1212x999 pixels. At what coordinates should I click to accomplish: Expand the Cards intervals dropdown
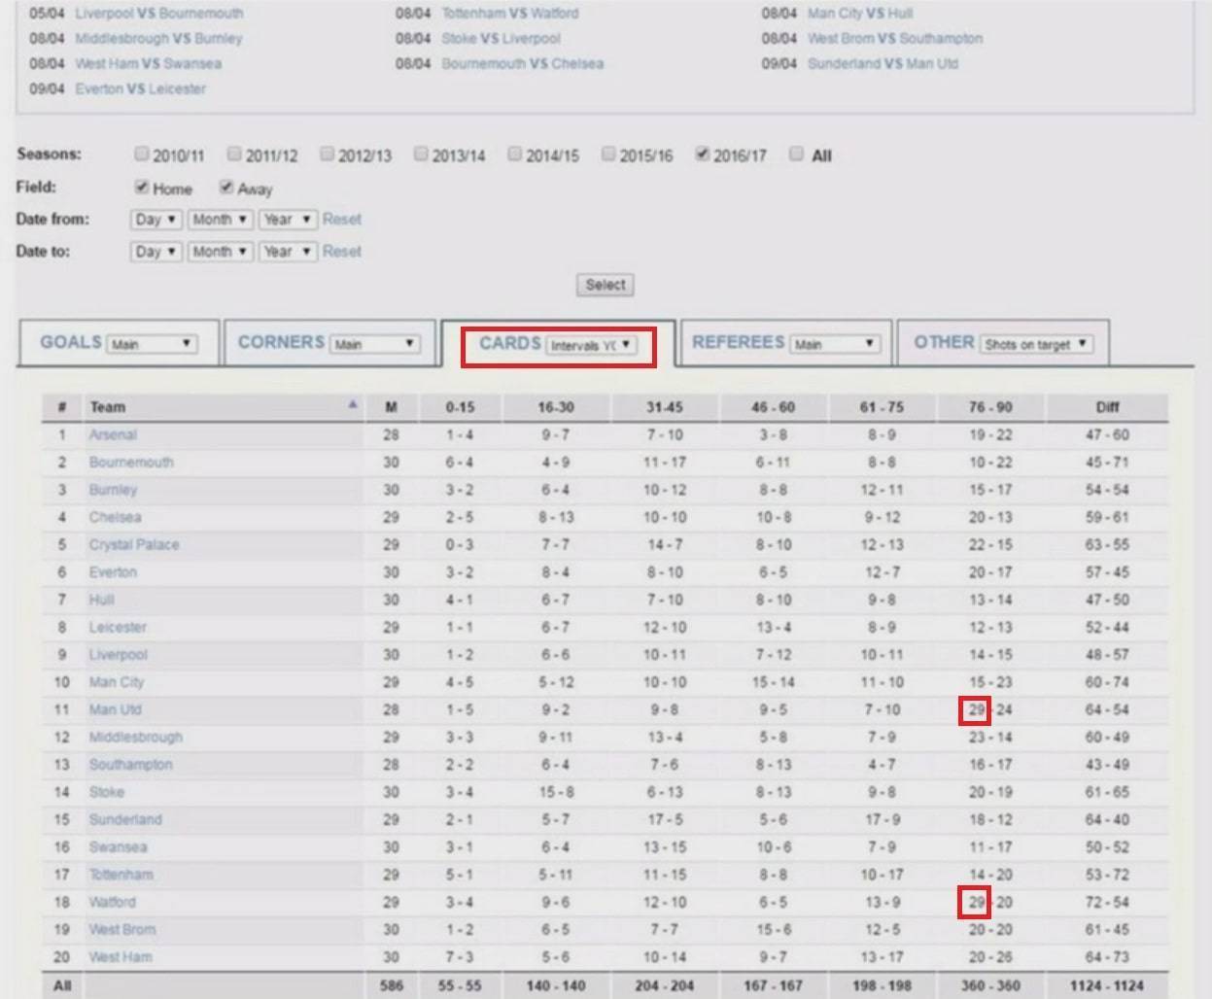[x=592, y=345]
